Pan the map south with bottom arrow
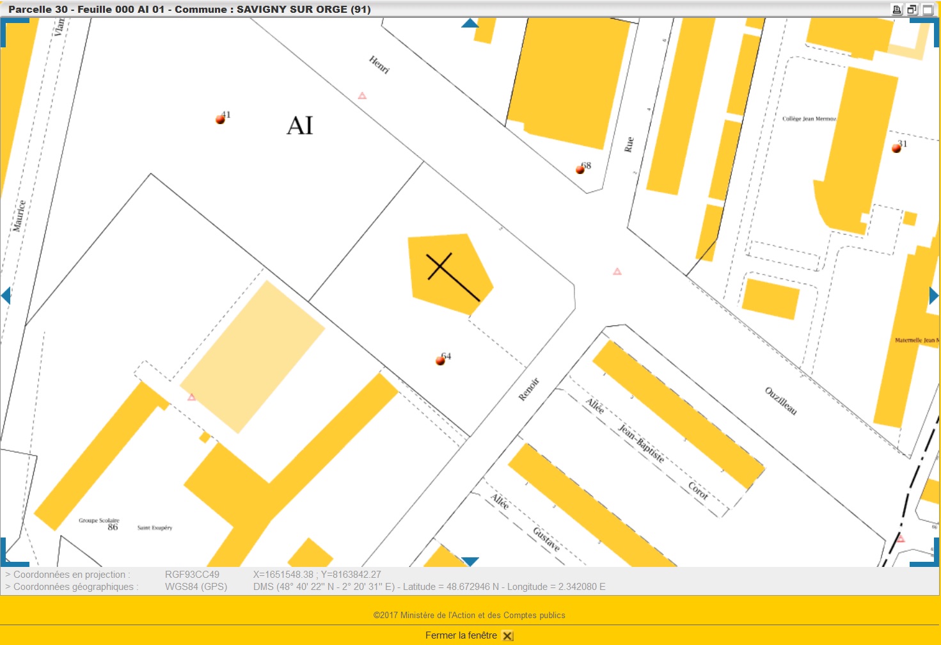The image size is (941, 645). 470,561
